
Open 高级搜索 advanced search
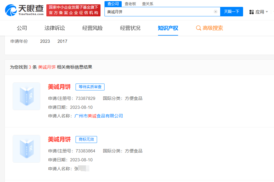tap(210, 28)
